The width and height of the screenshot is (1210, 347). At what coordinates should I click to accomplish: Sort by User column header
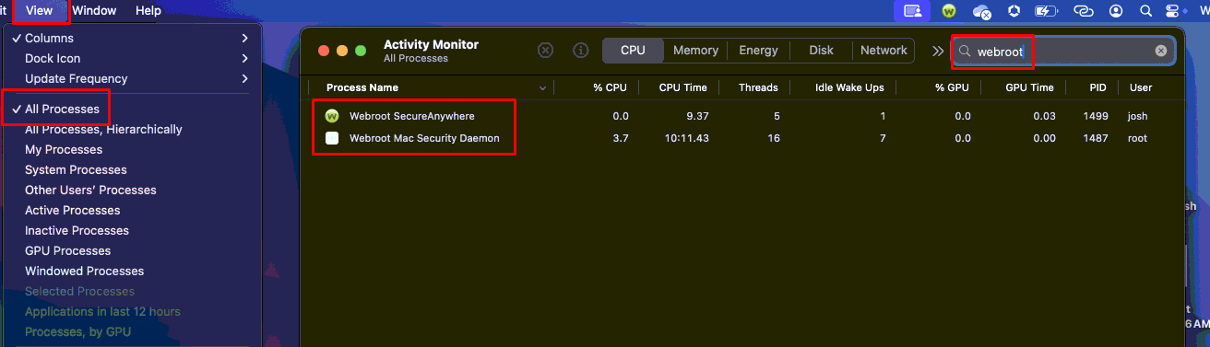(1141, 88)
